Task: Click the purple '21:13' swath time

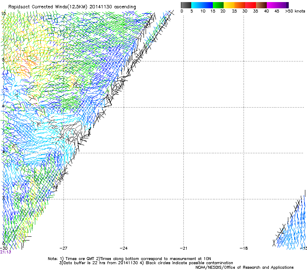Action: click(x=6, y=252)
